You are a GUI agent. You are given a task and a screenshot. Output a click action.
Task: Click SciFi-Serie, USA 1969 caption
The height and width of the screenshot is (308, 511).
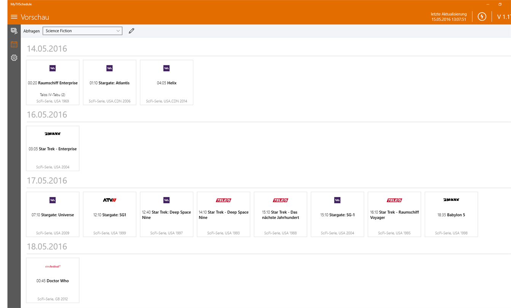pos(53,101)
